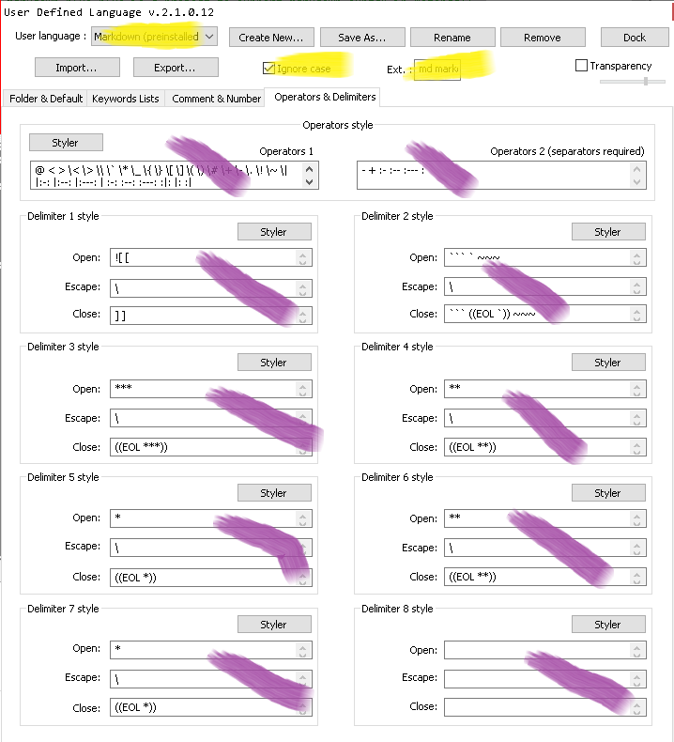Screen dimensions: 674x742
Task: Click Delimiter 2 Escape field
Action: pyautogui.click(x=544, y=286)
